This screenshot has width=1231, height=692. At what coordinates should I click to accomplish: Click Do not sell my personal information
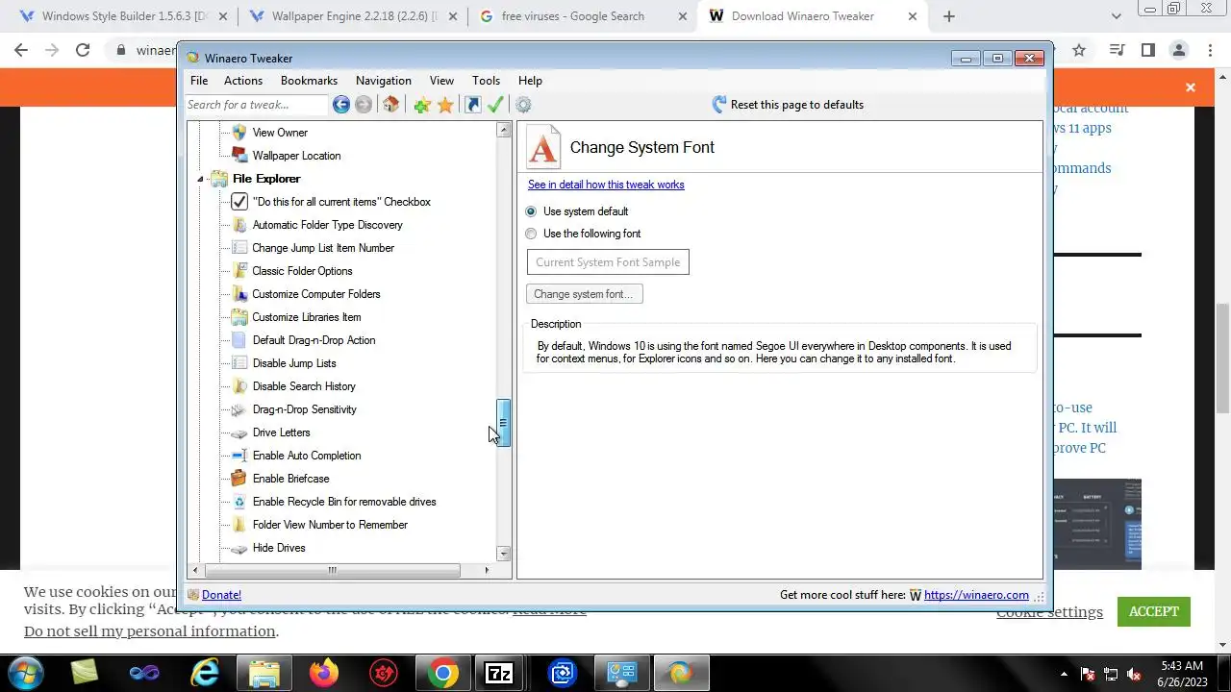(x=150, y=631)
